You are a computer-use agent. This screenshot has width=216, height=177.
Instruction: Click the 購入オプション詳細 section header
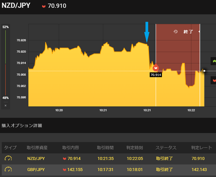pos(22,126)
